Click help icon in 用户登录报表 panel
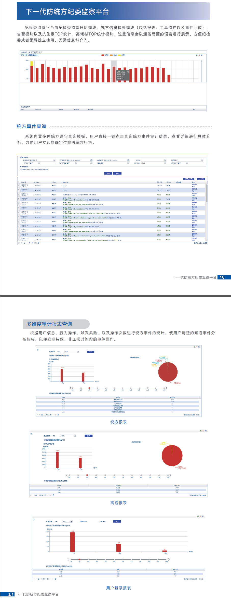 pos(34,519)
